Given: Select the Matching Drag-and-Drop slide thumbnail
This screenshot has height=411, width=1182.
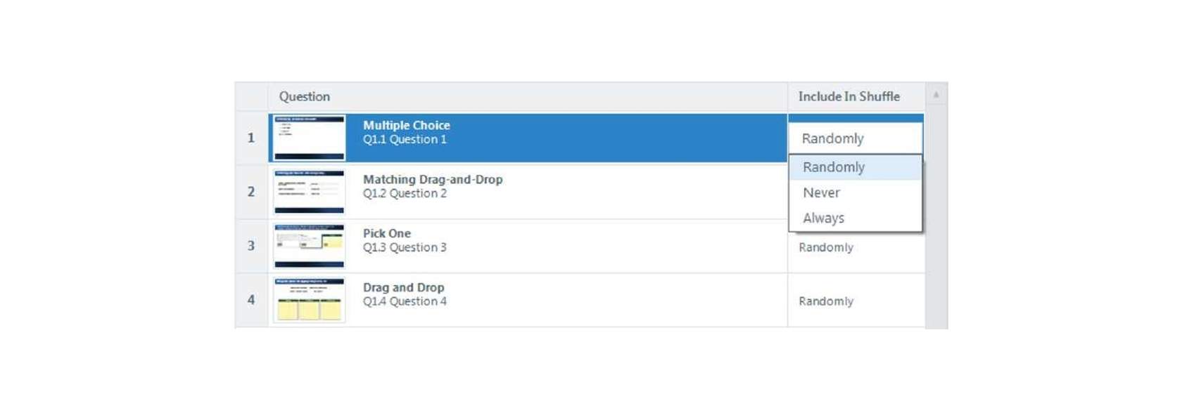Looking at the screenshot, I should tap(310, 192).
